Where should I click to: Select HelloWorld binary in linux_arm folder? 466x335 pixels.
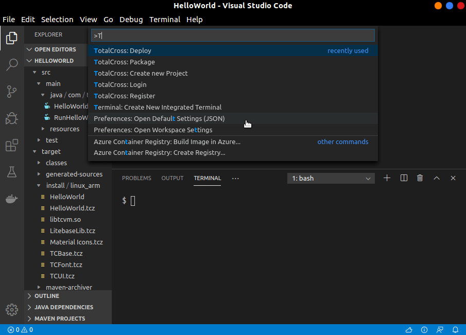tap(68, 197)
